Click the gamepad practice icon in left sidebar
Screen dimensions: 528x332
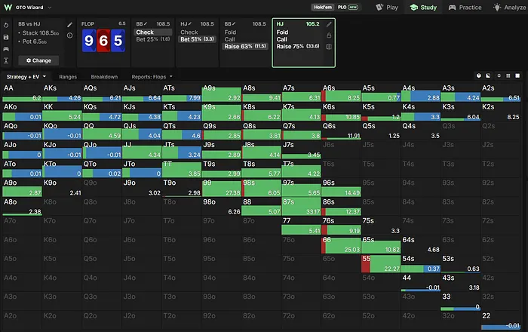[x=6, y=49]
